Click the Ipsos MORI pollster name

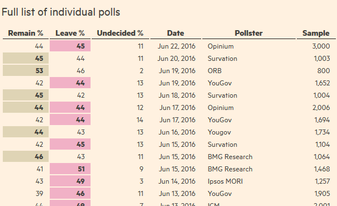pyautogui.click(x=225, y=181)
